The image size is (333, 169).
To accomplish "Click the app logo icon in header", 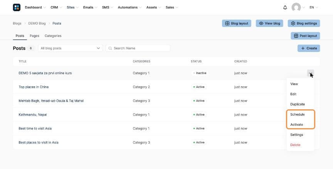I will coord(17,7).
